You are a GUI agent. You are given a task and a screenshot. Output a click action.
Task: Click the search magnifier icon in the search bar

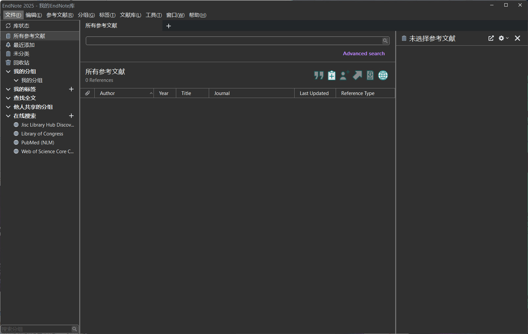click(x=385, y=41)
